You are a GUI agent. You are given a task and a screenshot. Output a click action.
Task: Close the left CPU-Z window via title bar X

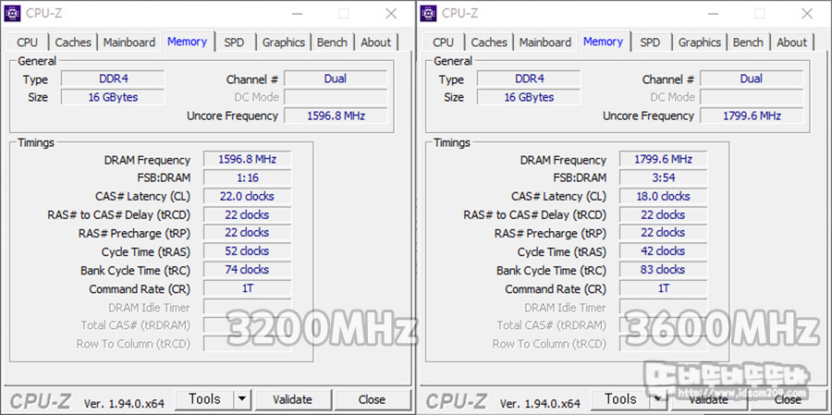point(391,14)
